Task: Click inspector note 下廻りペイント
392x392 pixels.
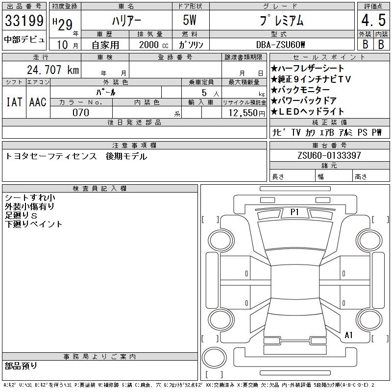Action: (x=33, y=224)
